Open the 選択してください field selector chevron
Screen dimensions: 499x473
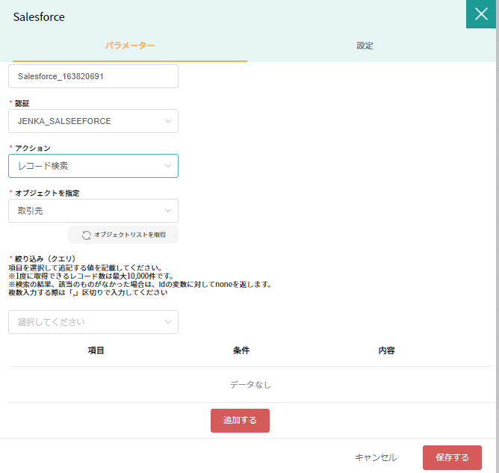168,322
